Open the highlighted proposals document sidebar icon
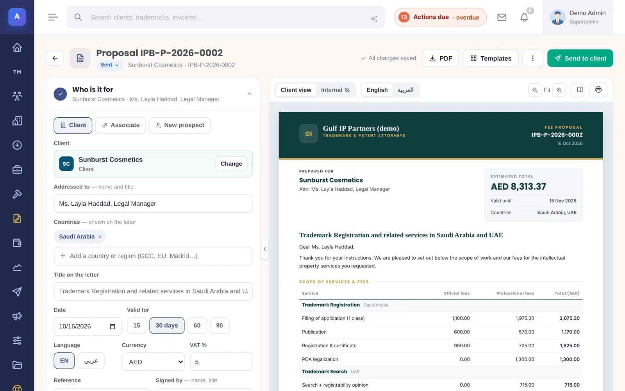Screen dimensions: 625x391 coord(17,219)
